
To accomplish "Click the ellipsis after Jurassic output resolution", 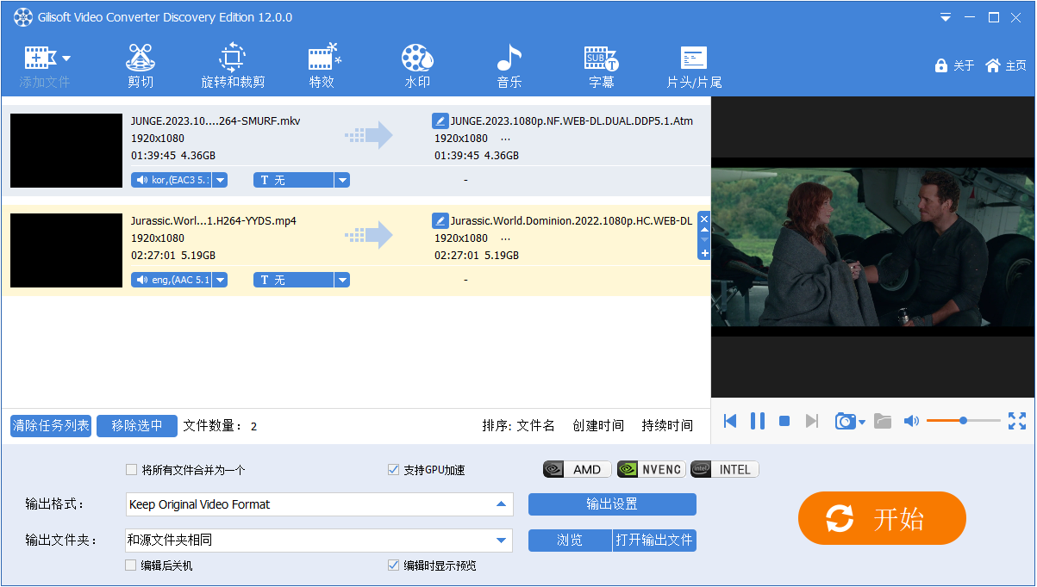I will (x=505, y=238).
